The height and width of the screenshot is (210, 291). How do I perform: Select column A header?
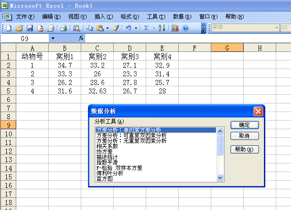32,47
